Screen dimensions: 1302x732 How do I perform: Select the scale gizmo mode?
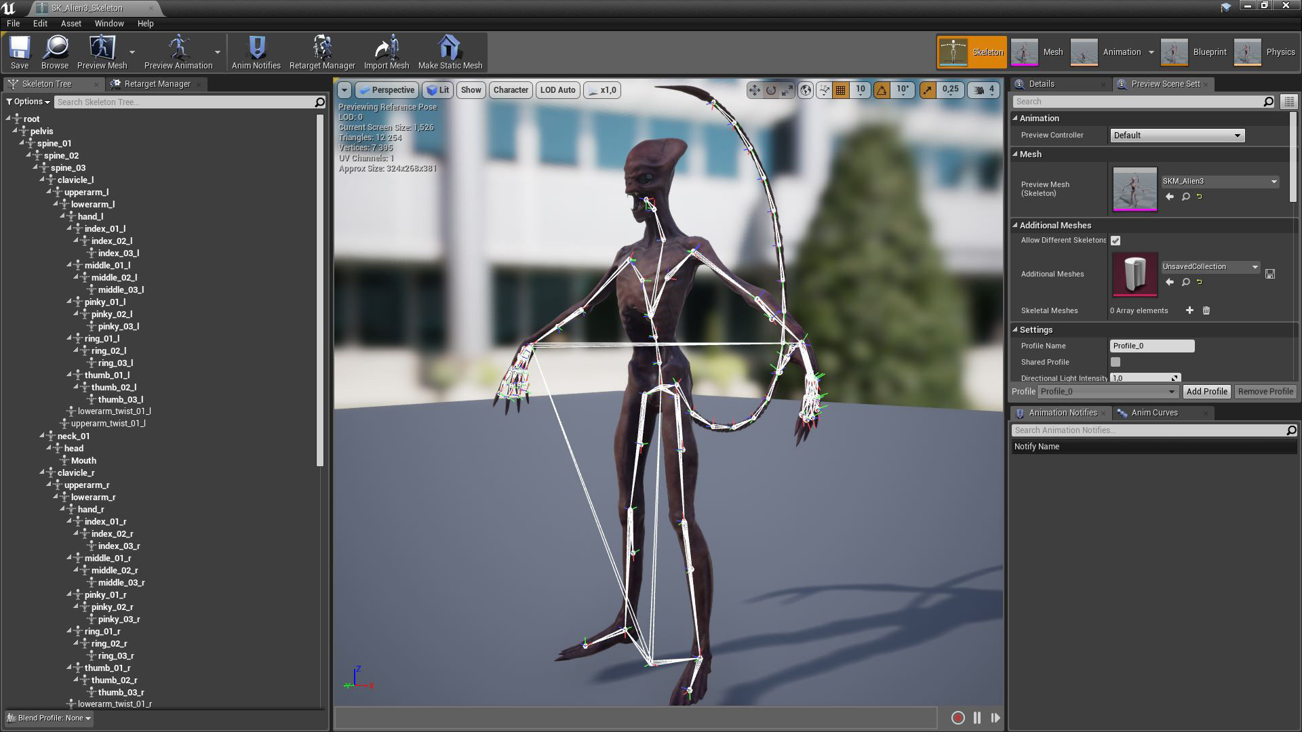tap(787, 90)
